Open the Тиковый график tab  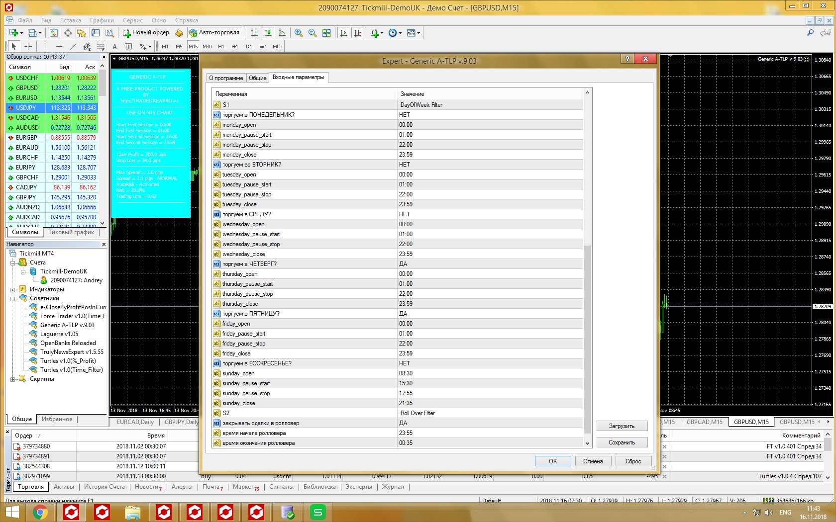(x=71, y=232)
